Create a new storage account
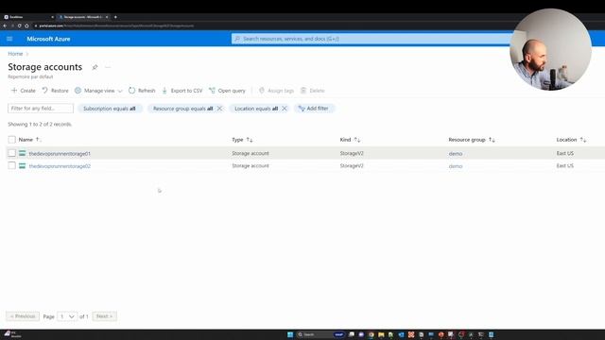 coord(23,91)
